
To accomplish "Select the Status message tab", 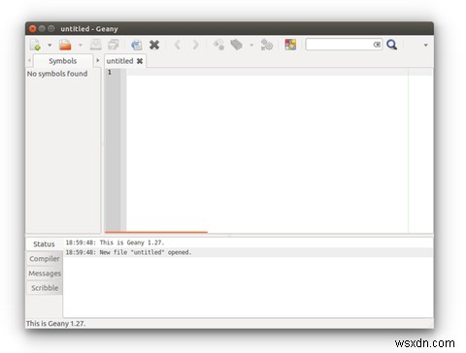I will [44, 244].
